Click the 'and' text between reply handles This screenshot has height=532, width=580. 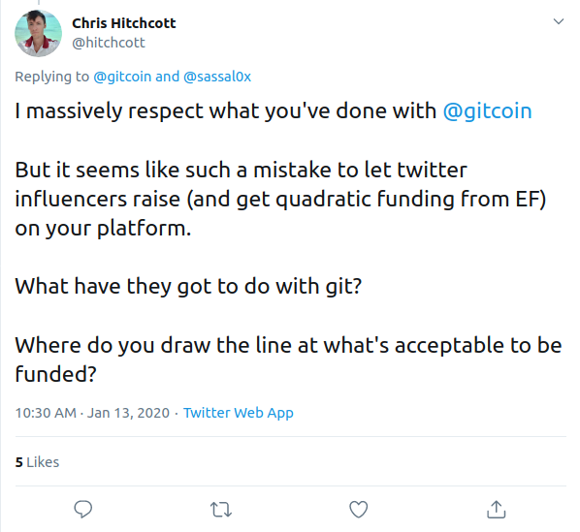167,77
